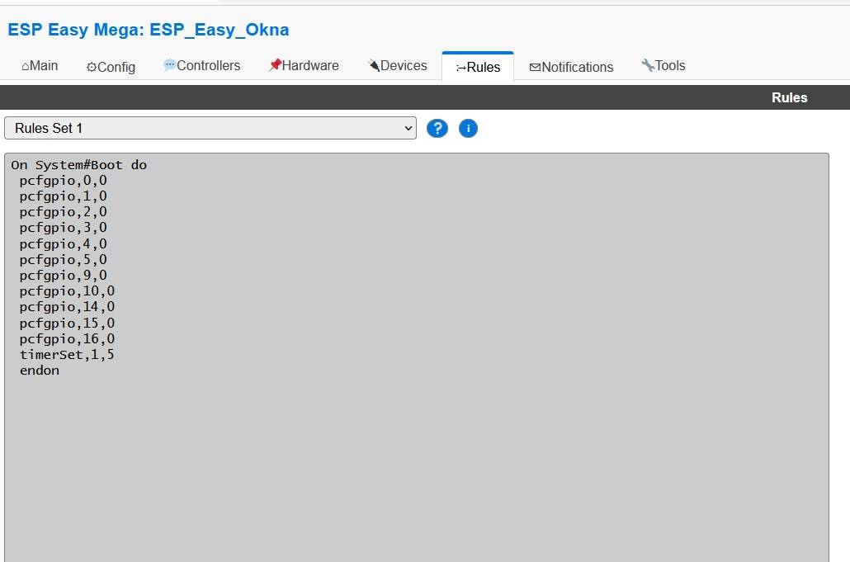Open the Devices tab

[397, 65]
